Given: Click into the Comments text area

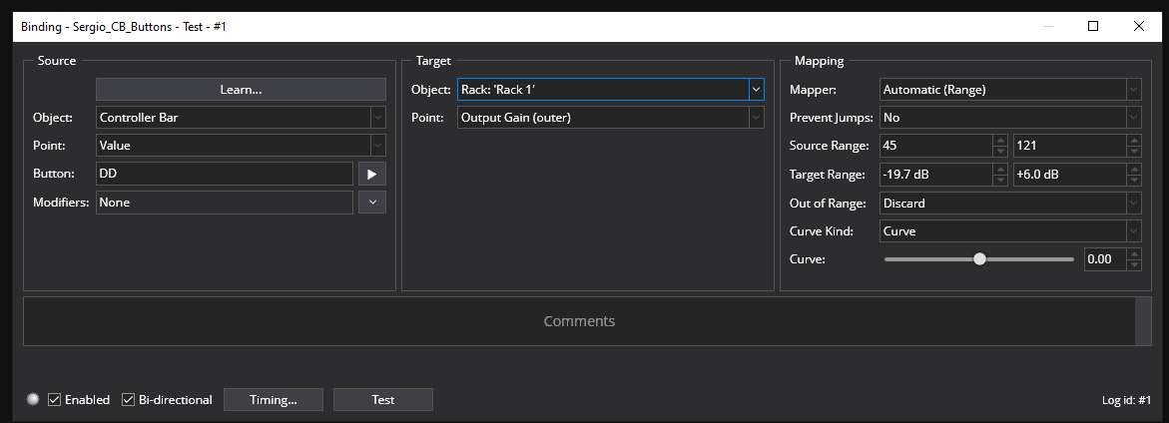Looking at the screenshot, I should pos(579,321).
